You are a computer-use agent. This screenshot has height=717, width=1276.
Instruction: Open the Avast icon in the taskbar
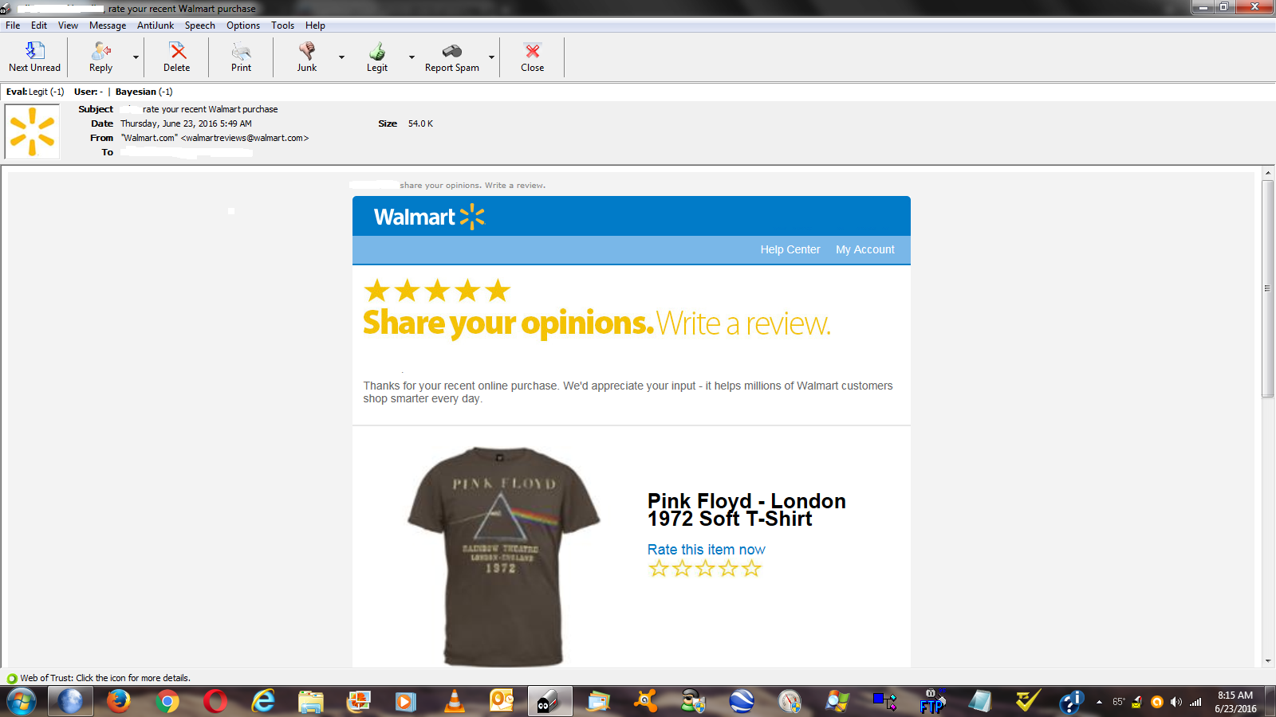[646, 702]
